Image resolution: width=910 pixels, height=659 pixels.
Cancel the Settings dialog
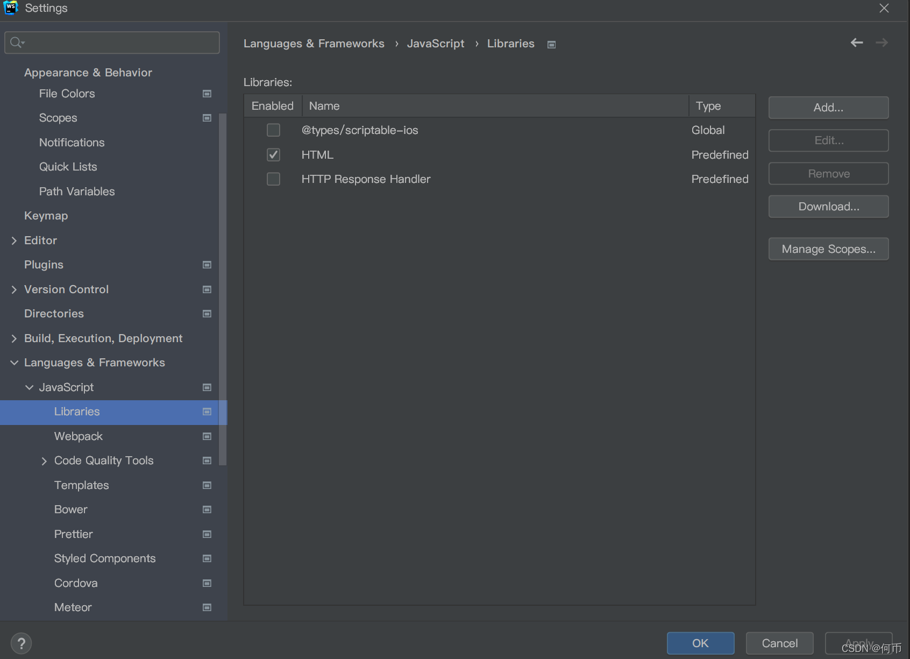(x=779, y=643)
